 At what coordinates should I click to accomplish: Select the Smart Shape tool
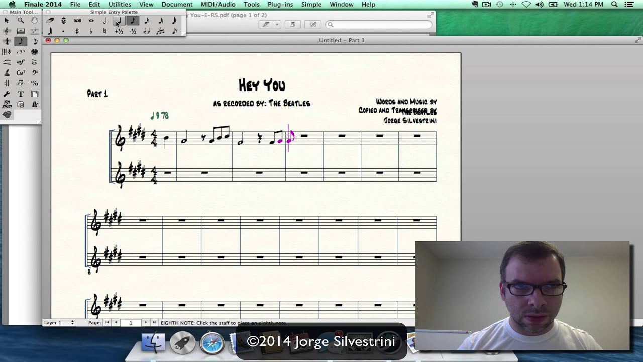click(x=7, y=62)
